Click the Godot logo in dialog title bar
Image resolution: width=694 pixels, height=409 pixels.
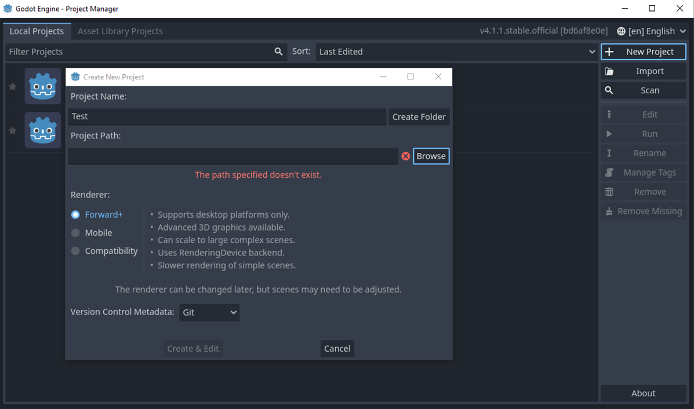tap(75, 76)
